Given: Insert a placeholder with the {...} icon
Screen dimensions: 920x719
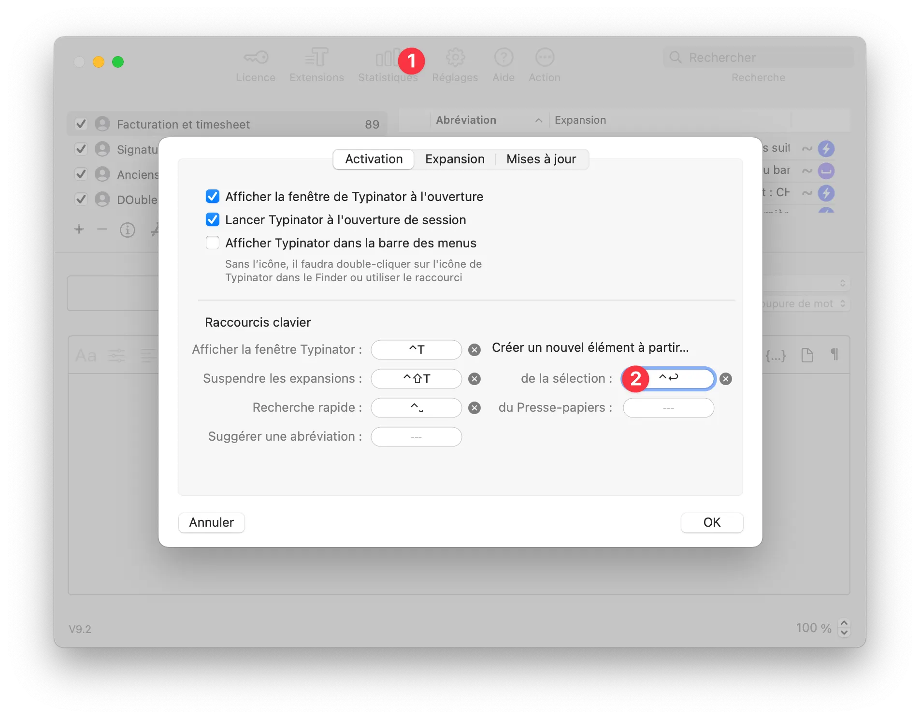Looking at the screenshot, I should tap(776, 356).
